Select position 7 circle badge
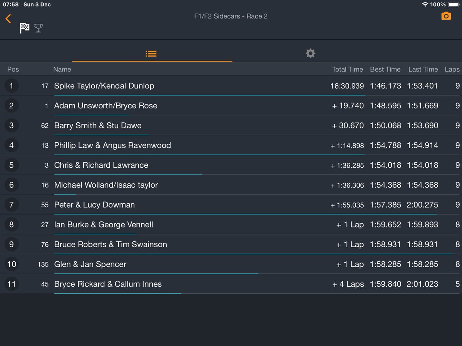462x346 pixels. point(11,205)
